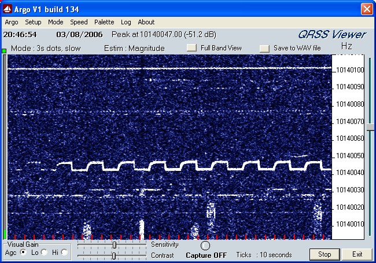Image resolution: width=376 pixels, height=263 pixels.
Task: Select the Agc visual gain radio button
Action: [x=23, y=253]
